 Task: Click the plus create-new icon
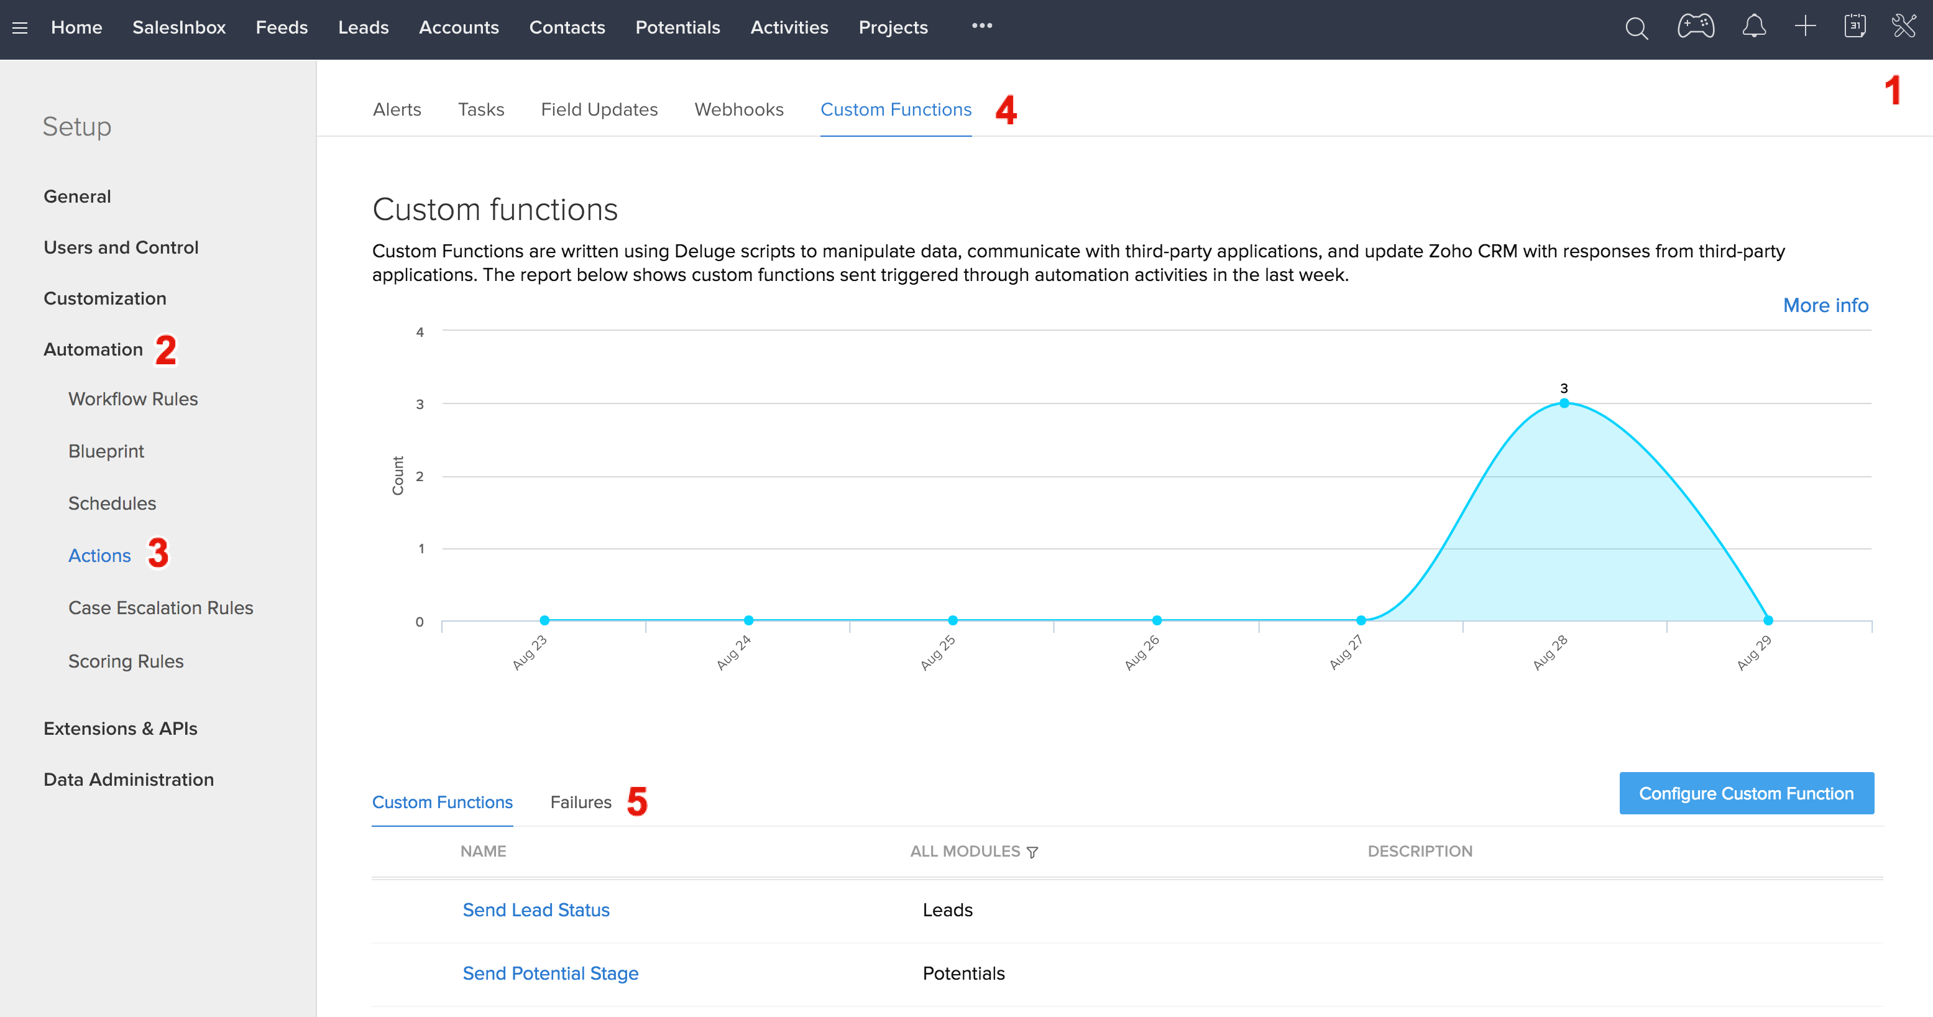1806,27
